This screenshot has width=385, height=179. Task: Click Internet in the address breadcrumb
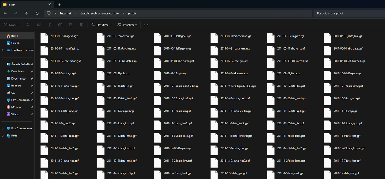66,13
